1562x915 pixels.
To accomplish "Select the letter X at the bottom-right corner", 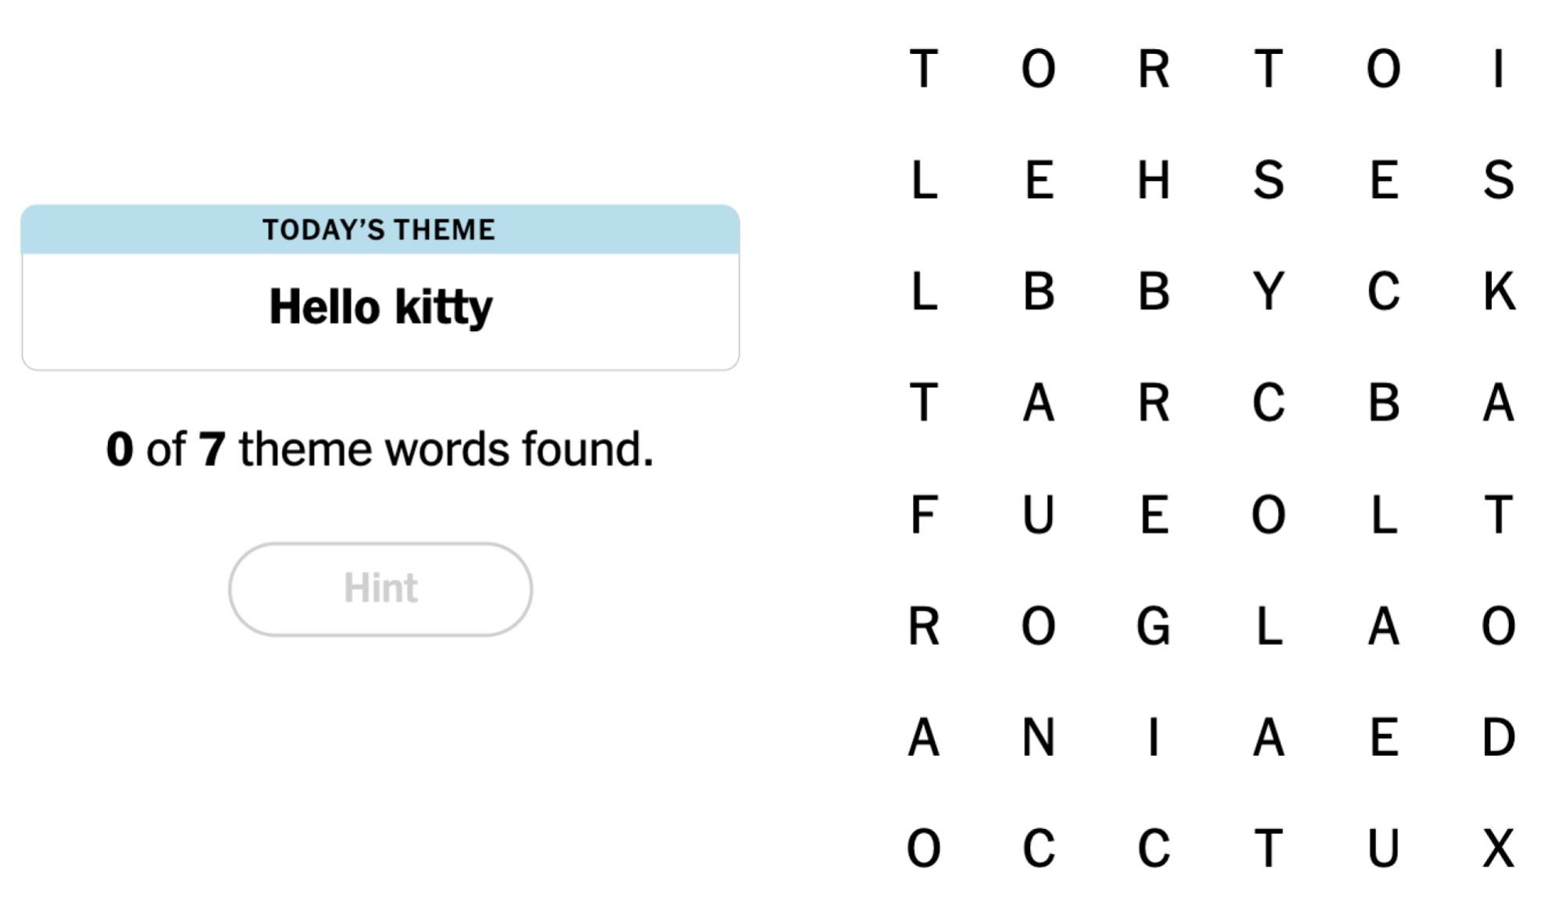I will (x=1498, y=845).
